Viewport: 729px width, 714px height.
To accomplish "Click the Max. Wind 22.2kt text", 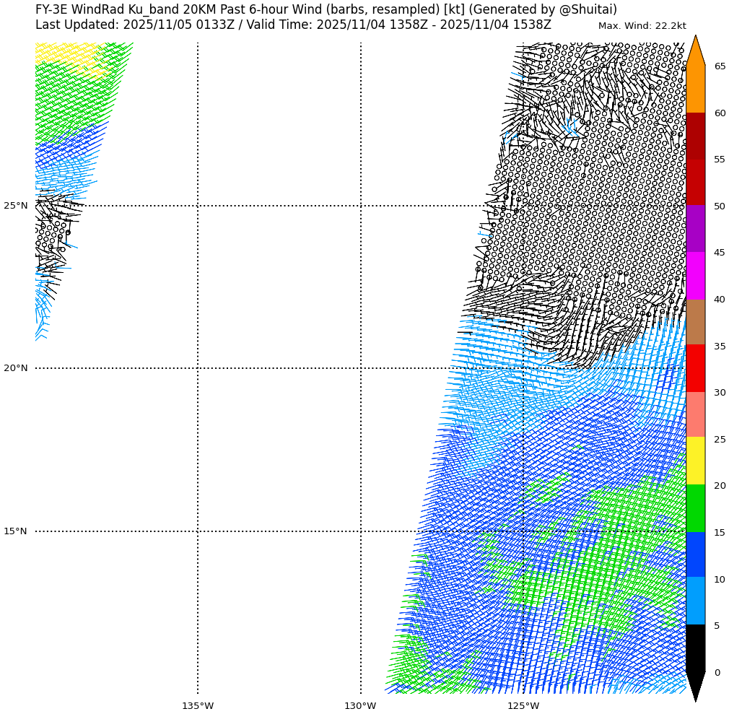I will pyautogui.click(x=642, y=26).
